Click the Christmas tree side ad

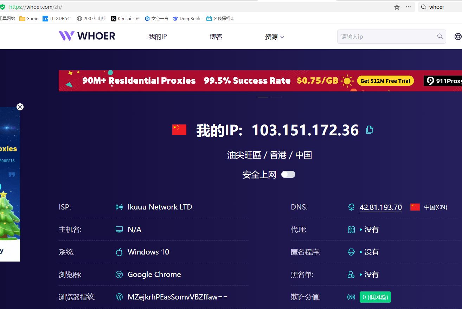(10, 184)
